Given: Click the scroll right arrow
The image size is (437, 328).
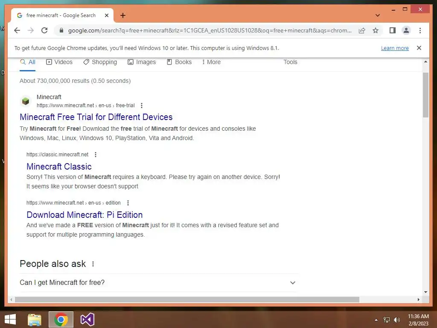Looking at the screenshot, I should pos(418,299).
